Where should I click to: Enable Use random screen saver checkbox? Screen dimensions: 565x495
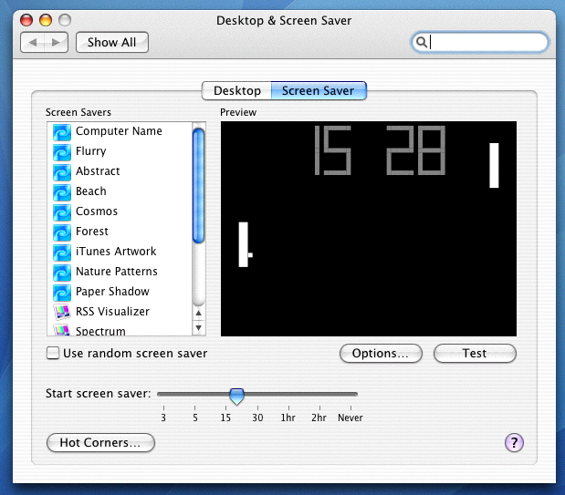pos(53,353)
